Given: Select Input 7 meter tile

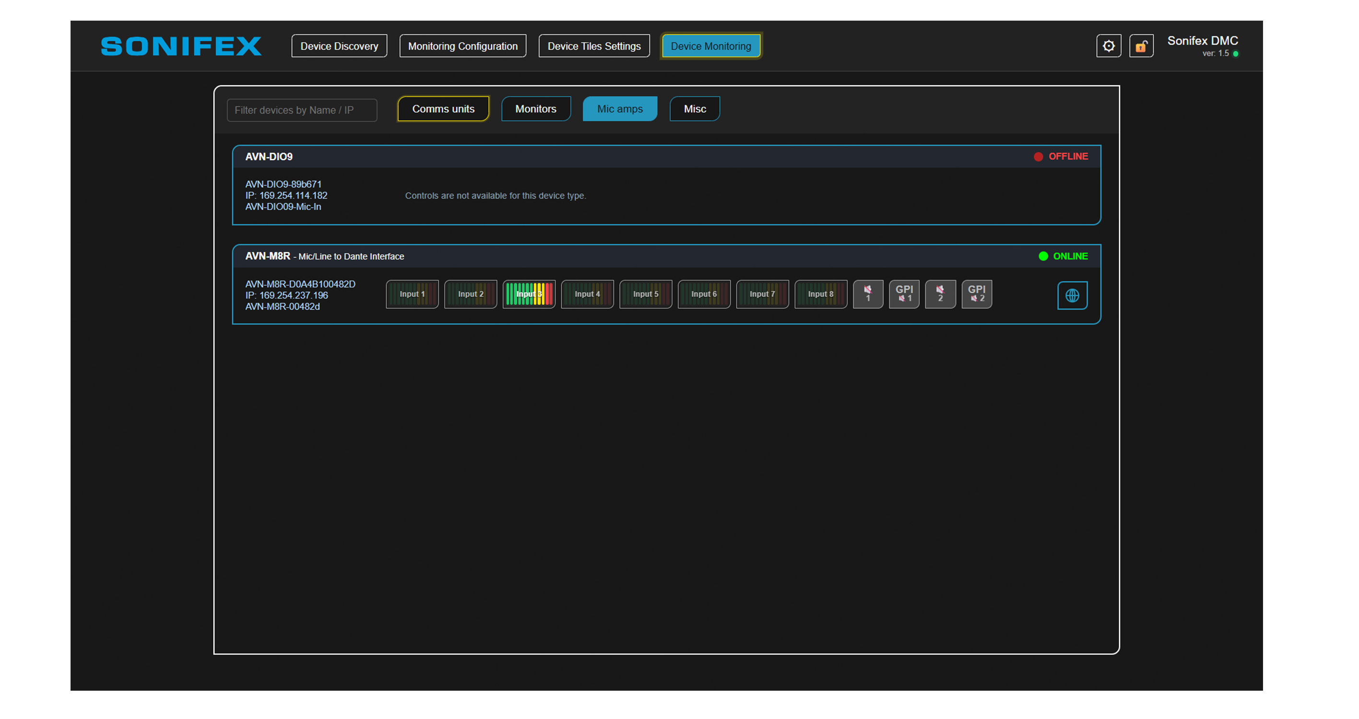Looking at the screenshot, I should (x=762, y=294).
